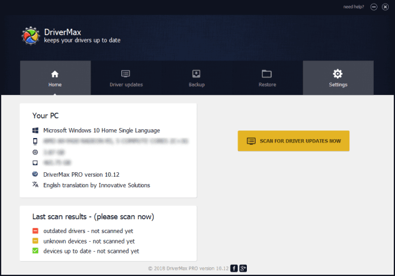Open the Backup tab
The height and width of the screenshot is (276, 395).
tap(196, 78)
